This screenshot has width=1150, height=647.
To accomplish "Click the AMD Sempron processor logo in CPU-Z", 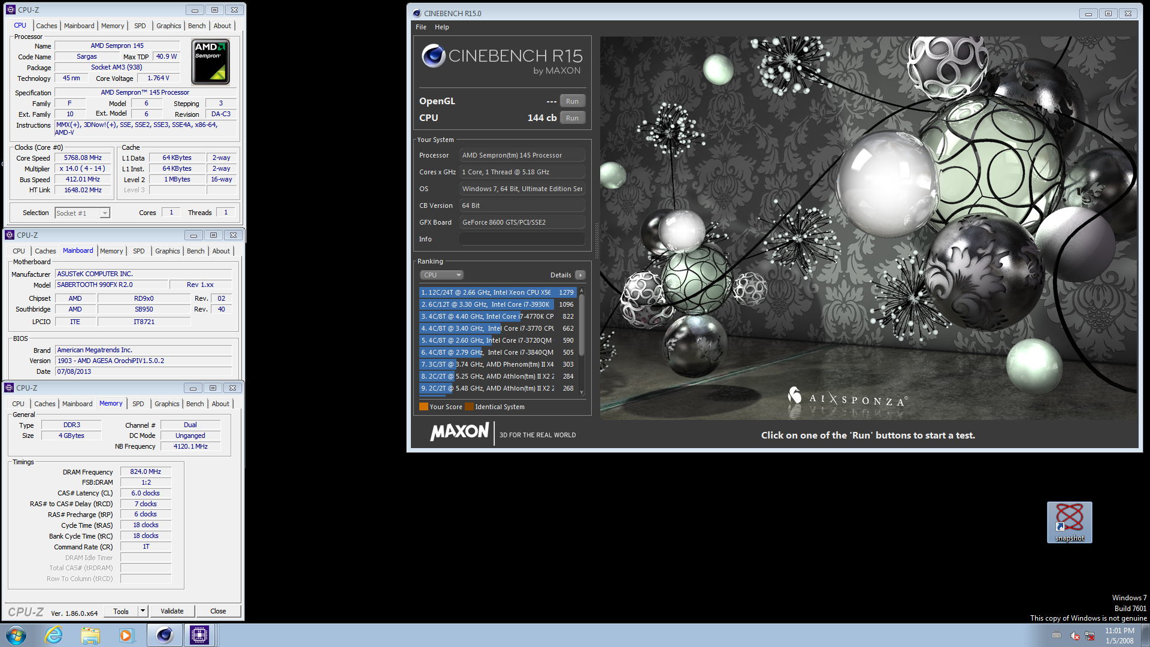I will [210, 62].
